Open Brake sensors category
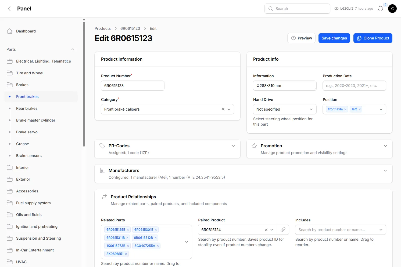The height and width of the screenshot is (267, 401). pyautogui.click(x=41, y=156)
